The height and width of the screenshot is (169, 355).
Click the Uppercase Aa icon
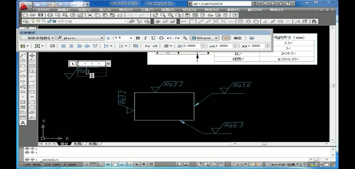tap(147, 46)
